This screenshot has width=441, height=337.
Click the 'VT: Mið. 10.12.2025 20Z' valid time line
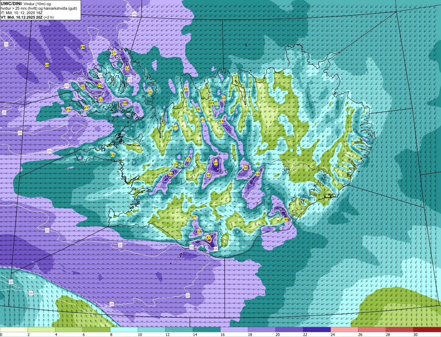point(21,17)
